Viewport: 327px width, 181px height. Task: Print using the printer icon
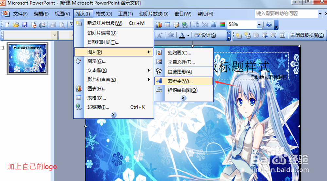point(53,25)
